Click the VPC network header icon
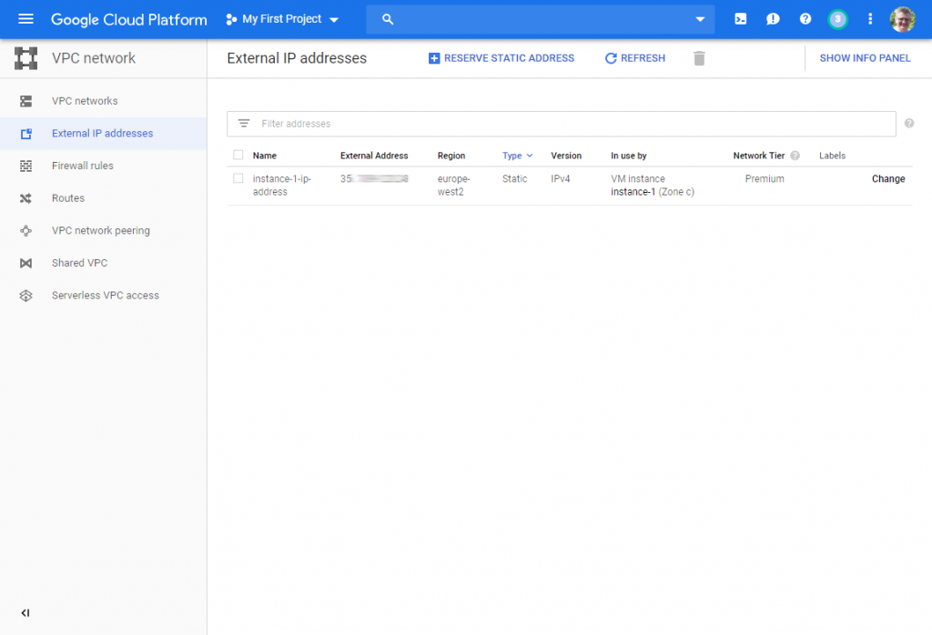 pyautogui.click(x=25, y=58)
